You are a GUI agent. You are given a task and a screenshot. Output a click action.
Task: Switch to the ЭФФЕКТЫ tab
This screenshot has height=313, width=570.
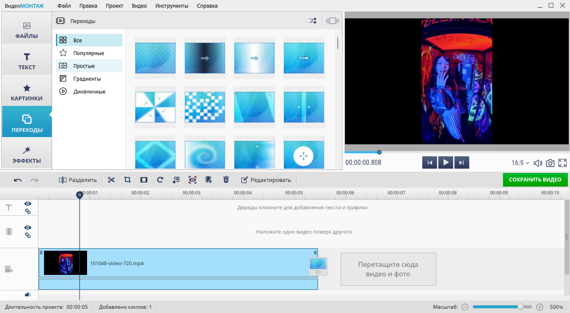coord(27,155)
